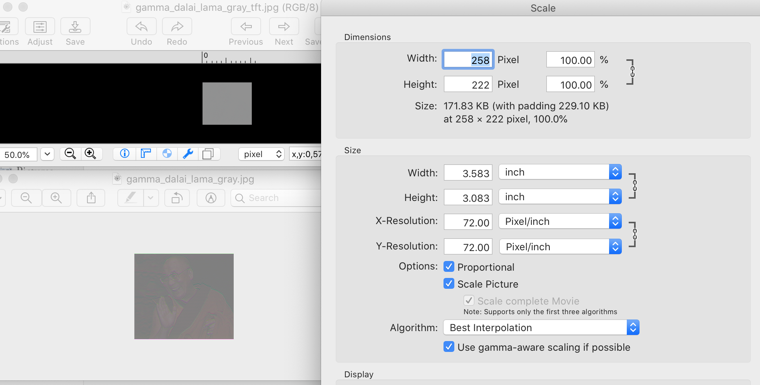Click the blue circle color icon
The width and height of the screenshot is (760, 385).
pos(167,154)
